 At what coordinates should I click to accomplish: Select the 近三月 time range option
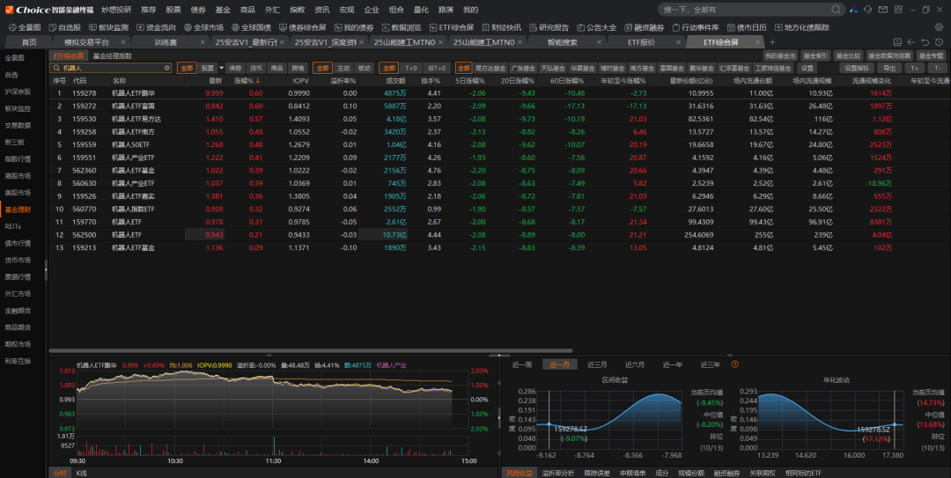[597, 364]
